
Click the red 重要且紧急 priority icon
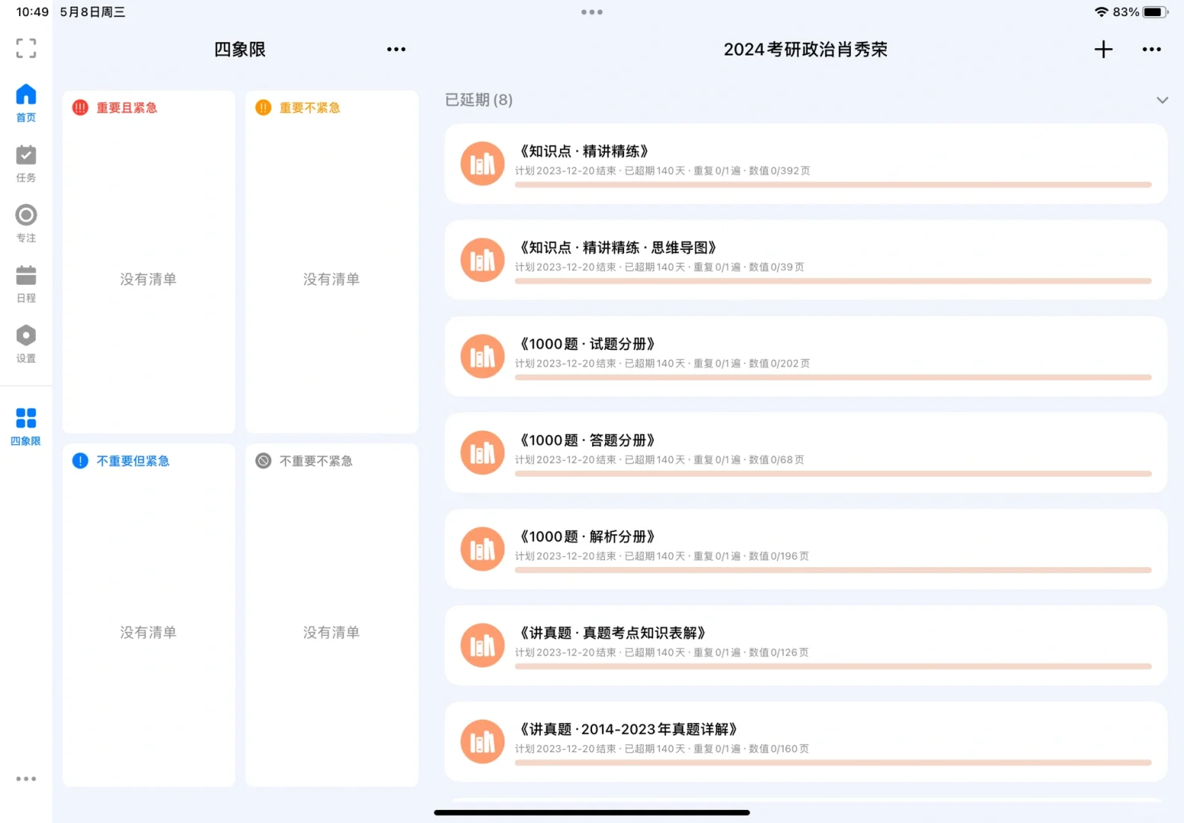point(80,107)
